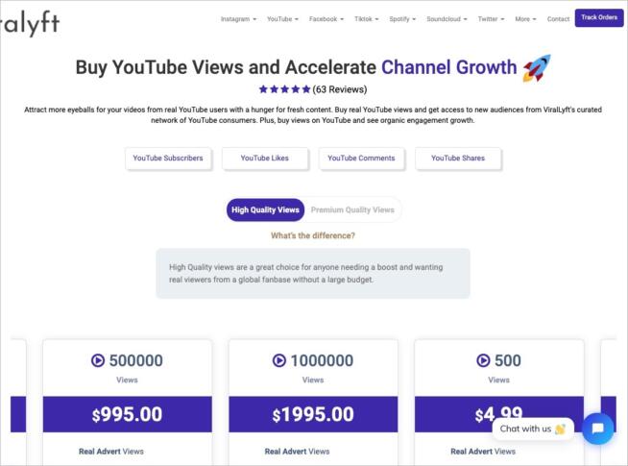Viewport: 628px width, 466px height.
Task: Expand the YouTube navigation dropdown
Action: point(282,19)
